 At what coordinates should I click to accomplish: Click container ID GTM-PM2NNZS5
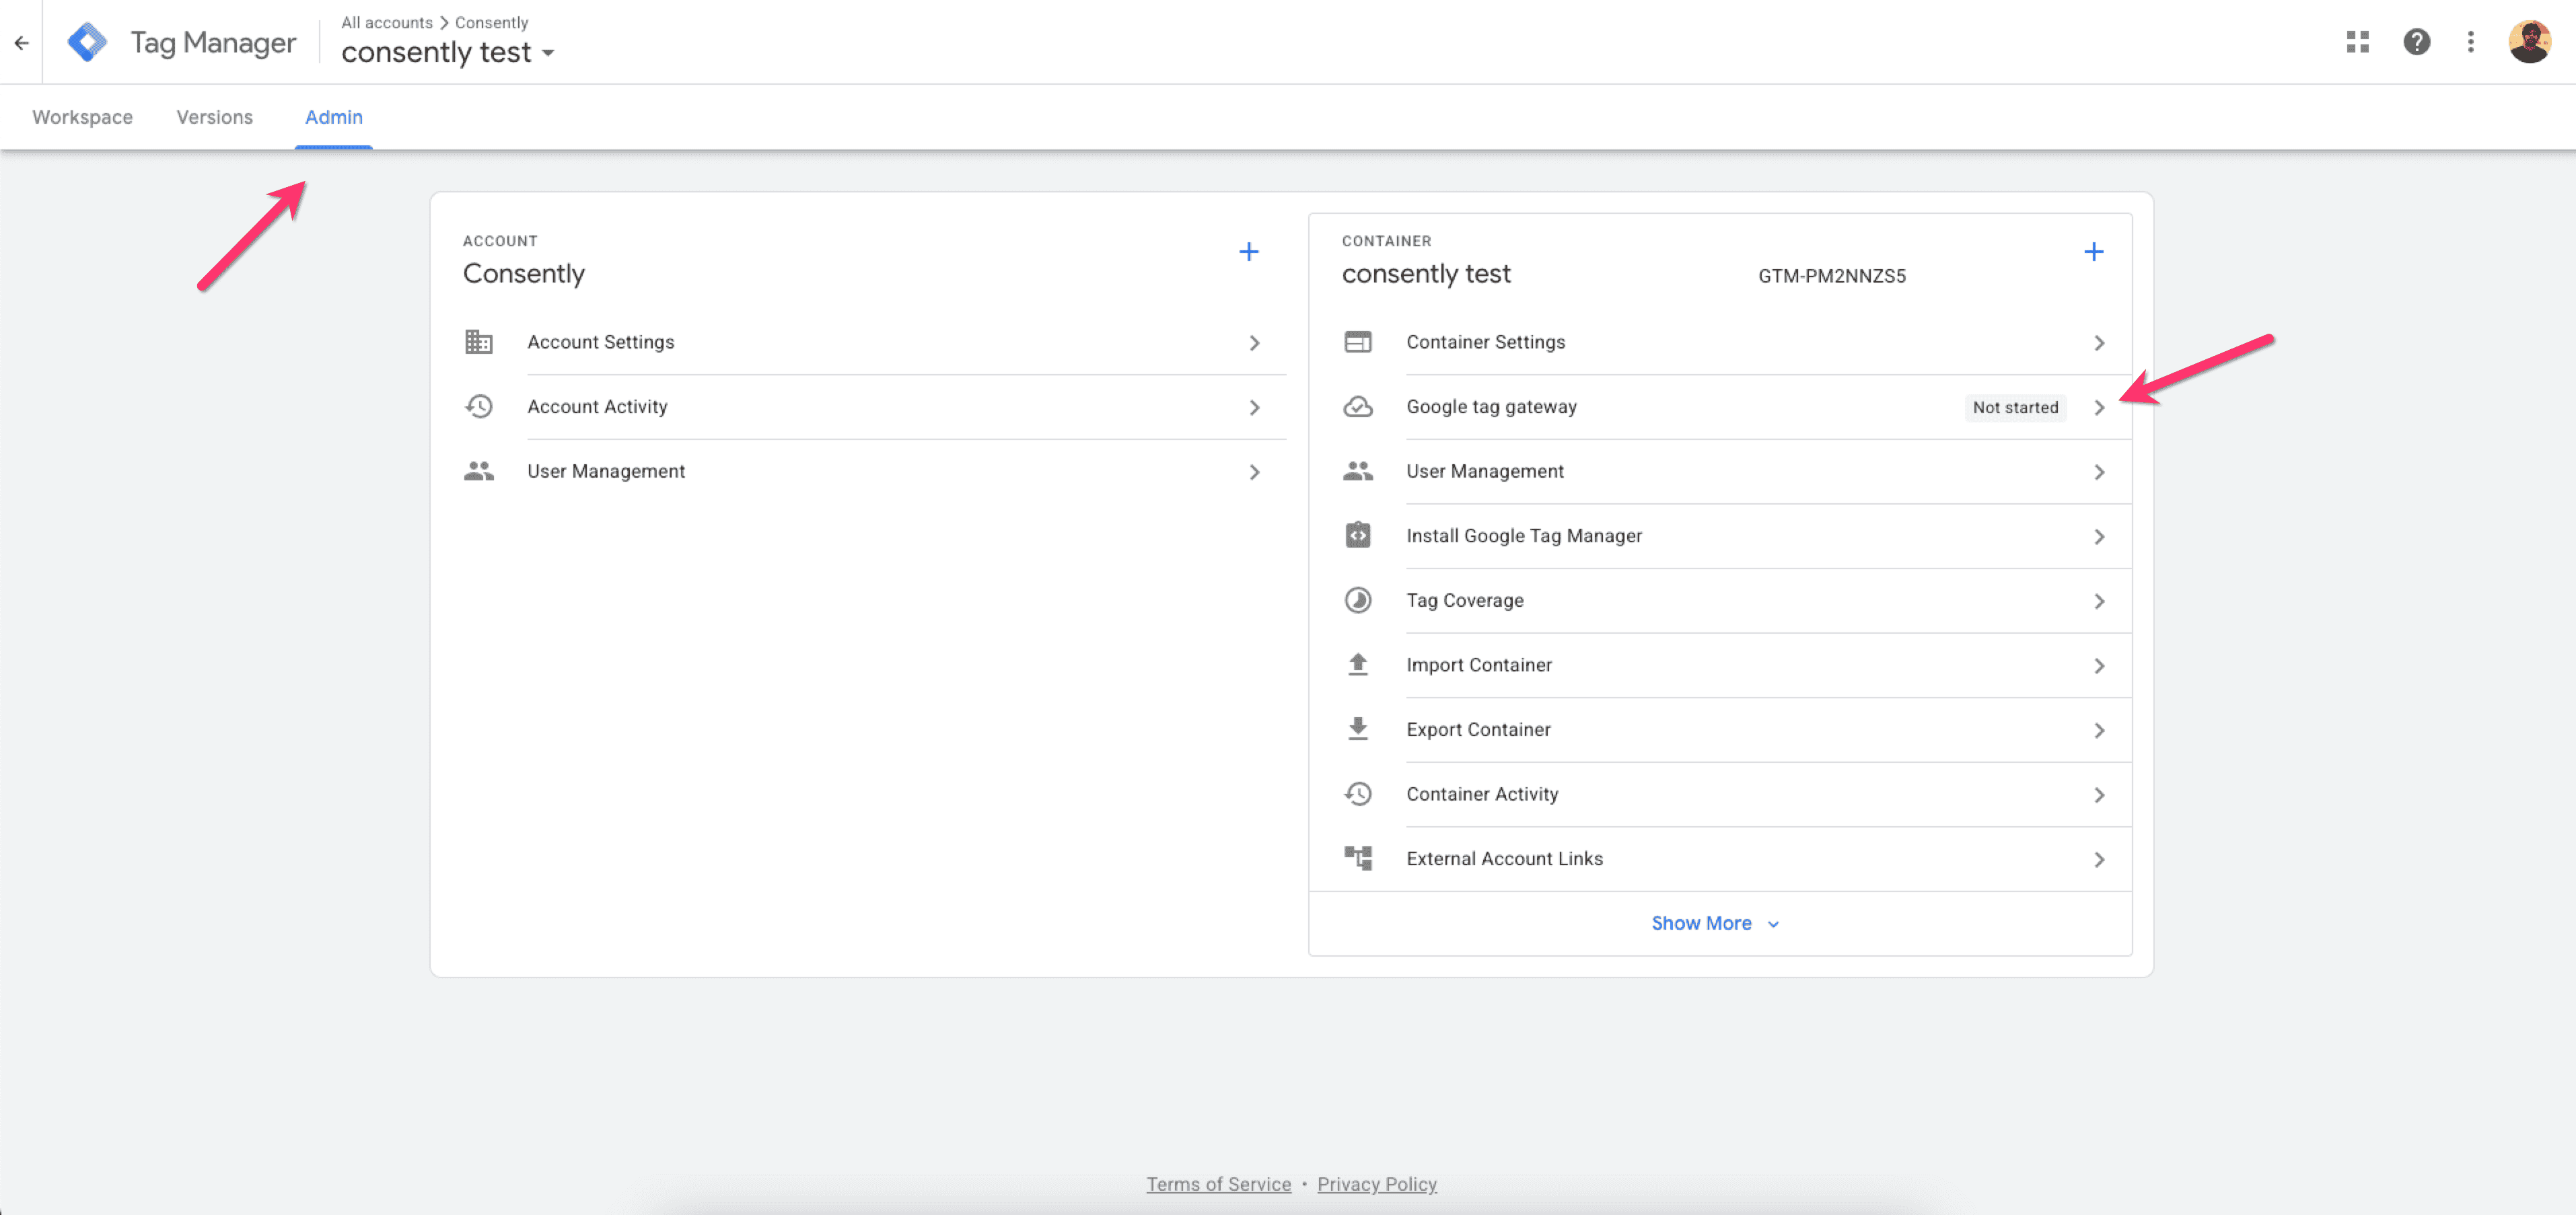pos(1832,276)
